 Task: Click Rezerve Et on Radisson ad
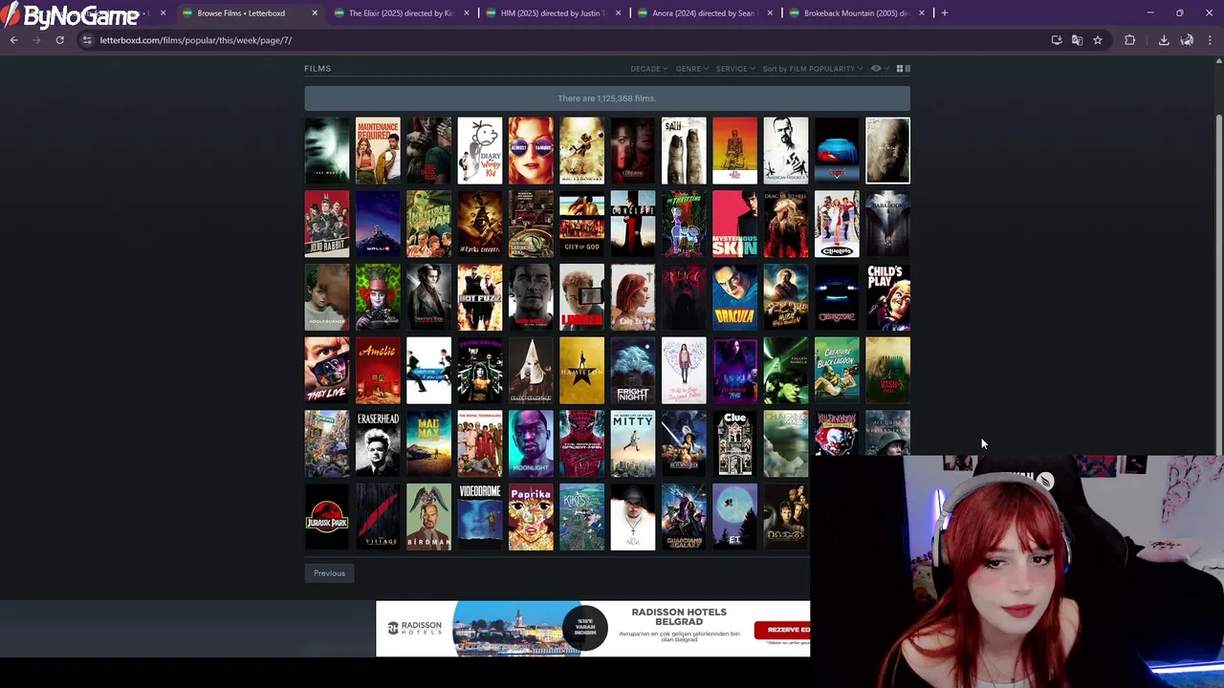point(784,630)
